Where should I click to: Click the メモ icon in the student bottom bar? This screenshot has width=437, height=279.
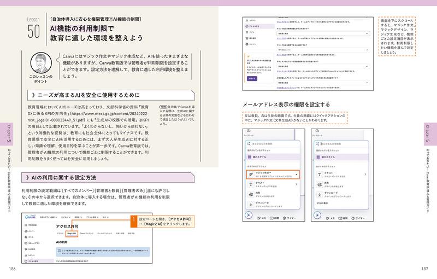click(328, 218)
